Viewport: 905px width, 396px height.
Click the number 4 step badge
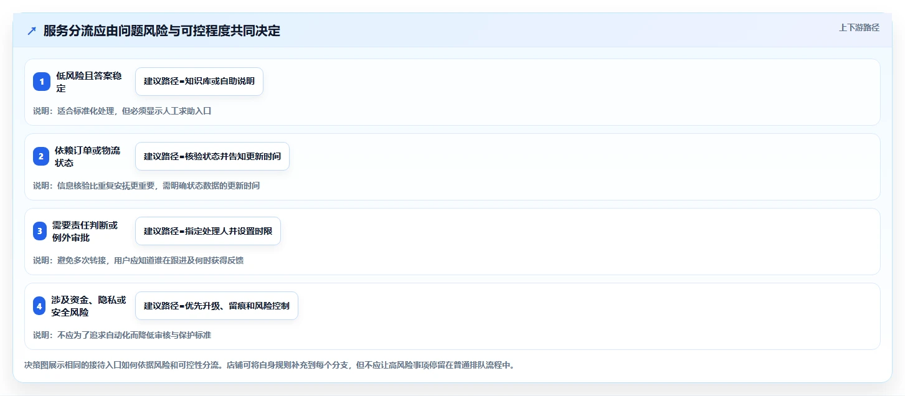40,306
